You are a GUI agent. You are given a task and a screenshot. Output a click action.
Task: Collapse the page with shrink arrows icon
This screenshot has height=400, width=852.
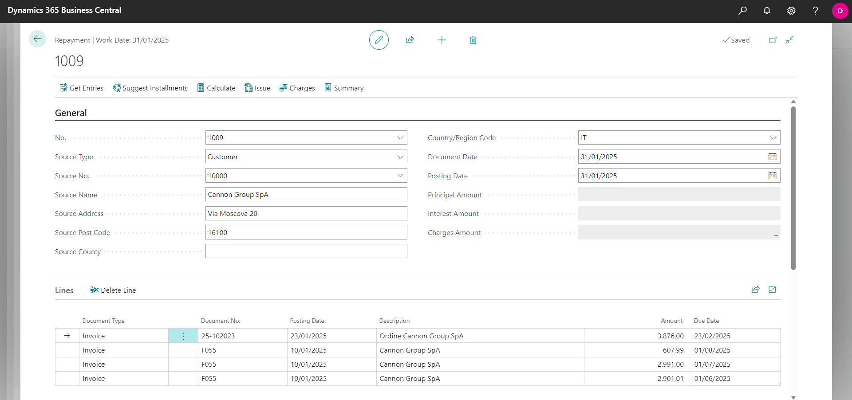click(x=789, y=40)
